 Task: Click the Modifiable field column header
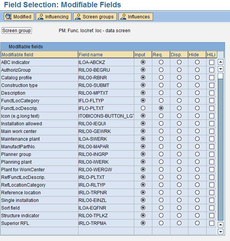click(x=39, y=54)
